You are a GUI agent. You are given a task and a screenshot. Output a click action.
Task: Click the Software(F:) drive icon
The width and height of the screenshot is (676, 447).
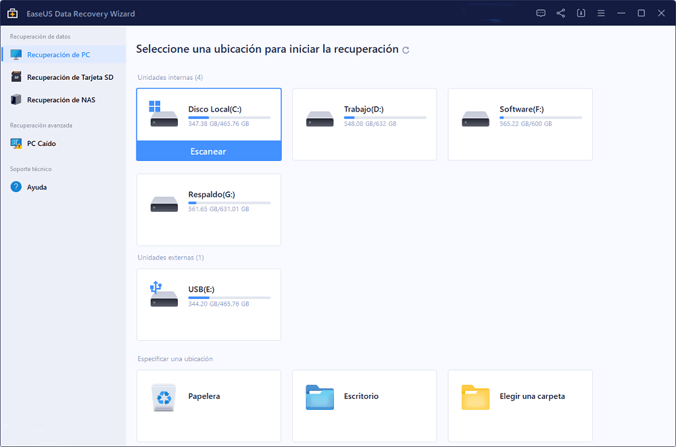[x=475, y=118]
